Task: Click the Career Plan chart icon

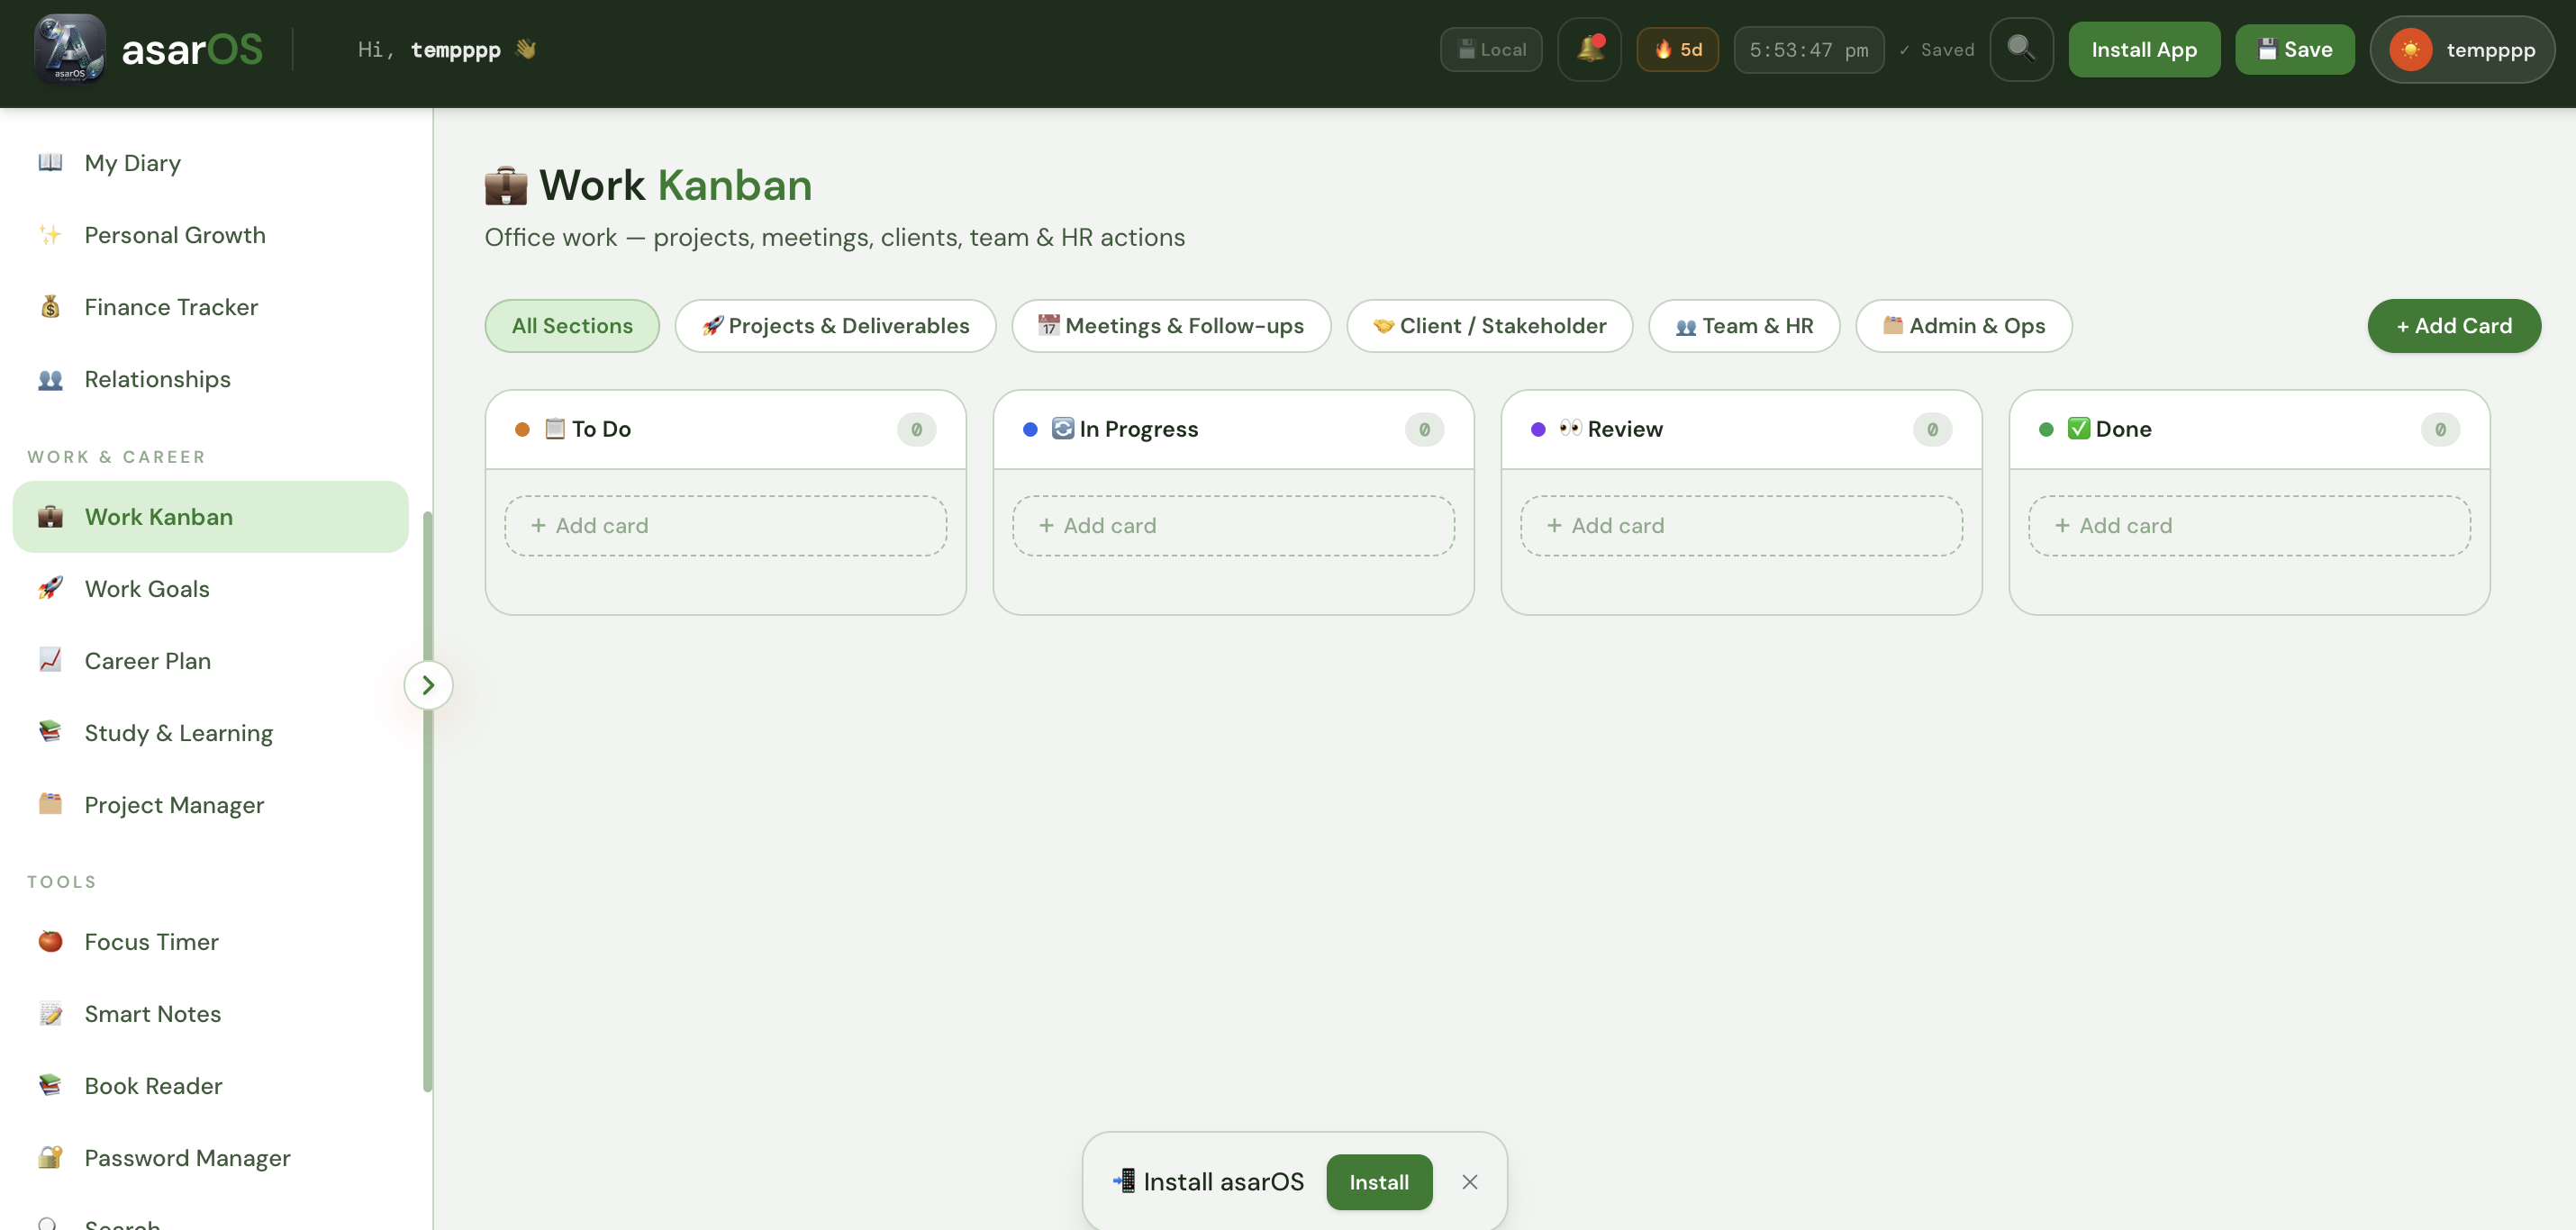Action: pyautogui.click(x=50, y=661)
